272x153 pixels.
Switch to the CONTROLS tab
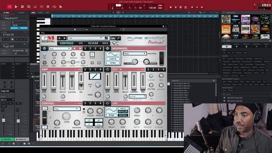[x=67, y=43]
